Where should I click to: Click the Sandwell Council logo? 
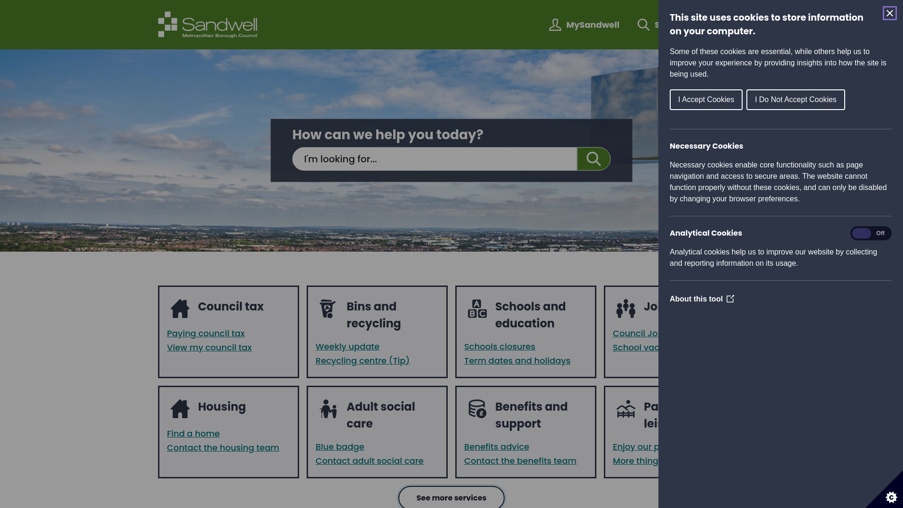tap(207, 24)
